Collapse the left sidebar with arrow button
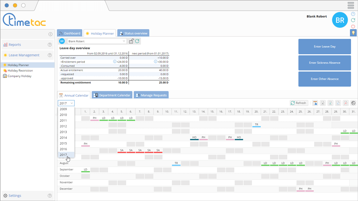The height and width of the screenshot is (201, 358). (x=50, y=34)
